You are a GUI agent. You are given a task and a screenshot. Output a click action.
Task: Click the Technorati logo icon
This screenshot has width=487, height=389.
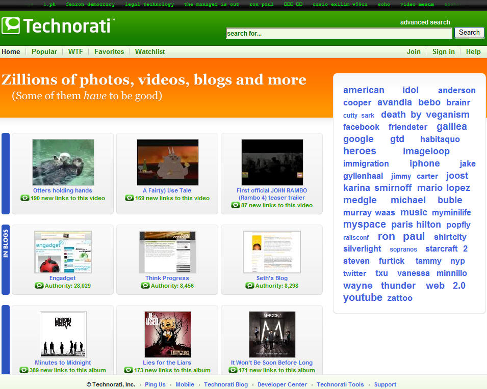point(11,25)
